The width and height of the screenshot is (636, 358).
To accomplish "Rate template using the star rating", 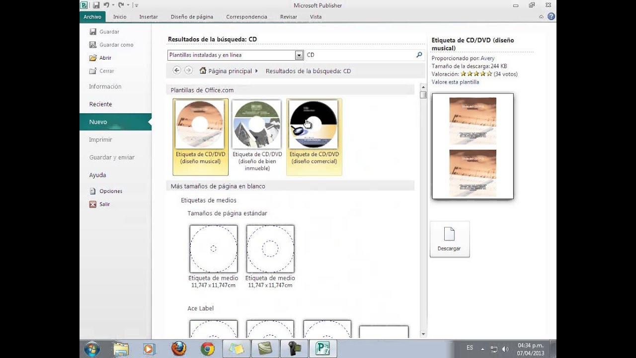I will click(x=477, y=74).
